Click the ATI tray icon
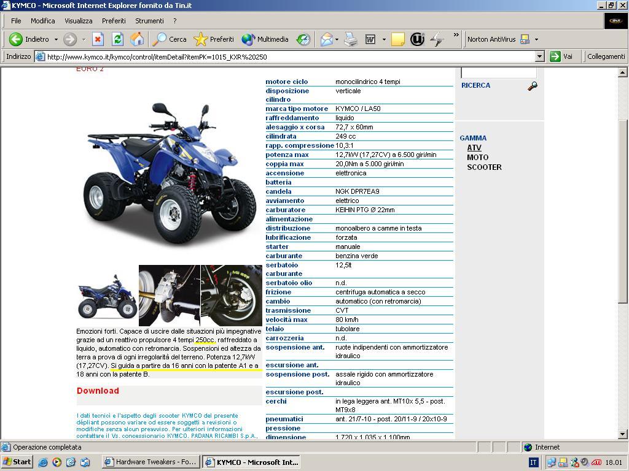This screenshot has height=471, width=629. tap(596, 462)
